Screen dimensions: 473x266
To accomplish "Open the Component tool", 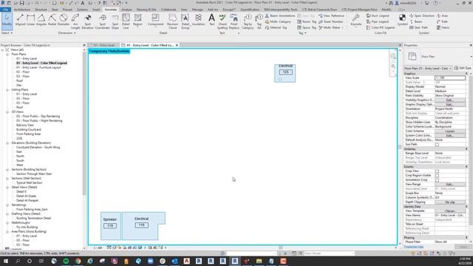I will coord(155,21).
